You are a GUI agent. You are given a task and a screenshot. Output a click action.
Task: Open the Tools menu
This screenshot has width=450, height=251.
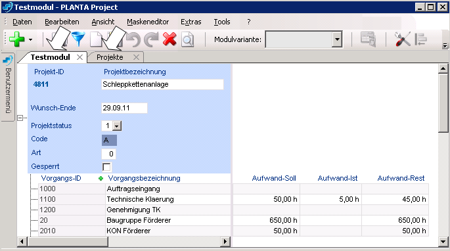pyautogui.click(x=222, y=22)
